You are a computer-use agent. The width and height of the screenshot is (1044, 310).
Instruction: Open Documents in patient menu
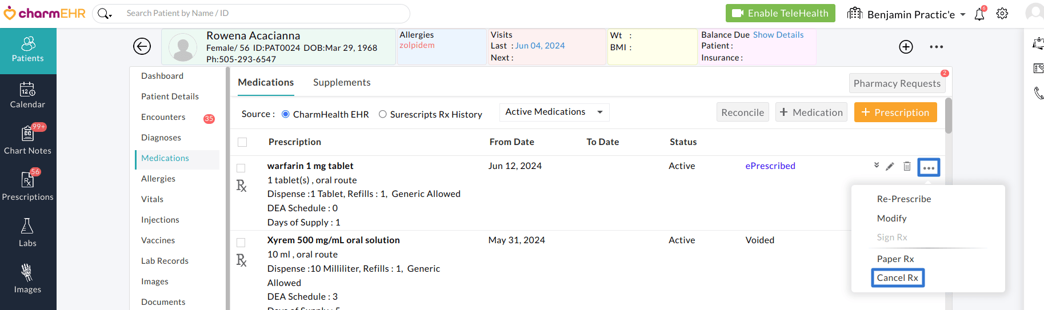[x=163, y=302]
